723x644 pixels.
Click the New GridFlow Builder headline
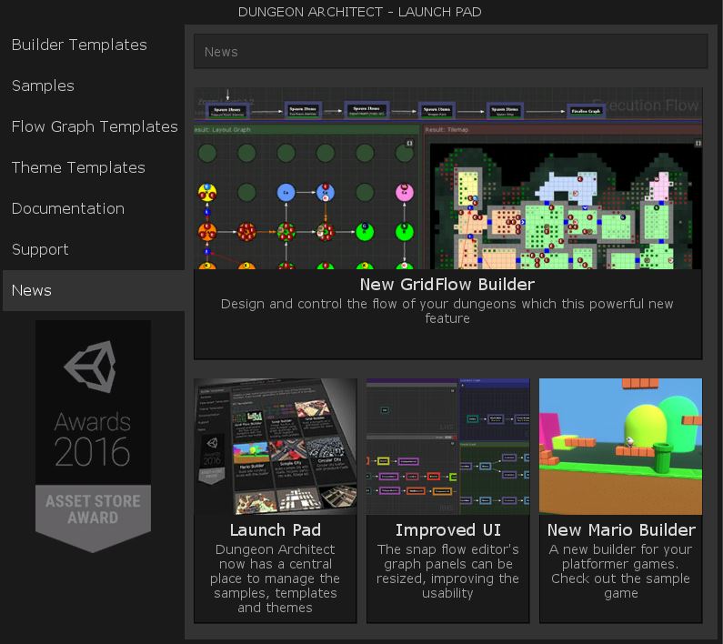click(447, 285)
